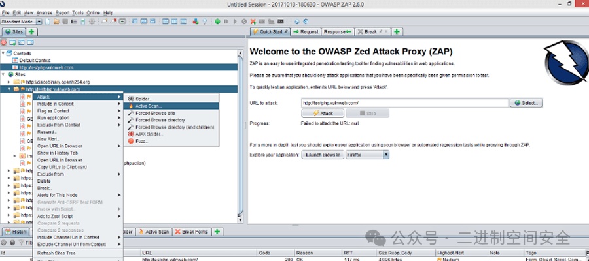Screen dimensions: 589x261
Task: Switch to the Active Scan bottom tab
Action: (154, 232)
